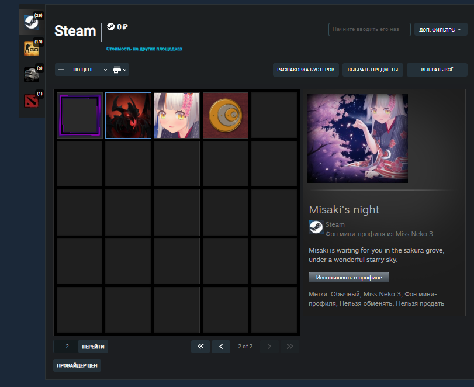
Task: Open 'Стоимость на других площадках' link
Action: click(144, 49)
